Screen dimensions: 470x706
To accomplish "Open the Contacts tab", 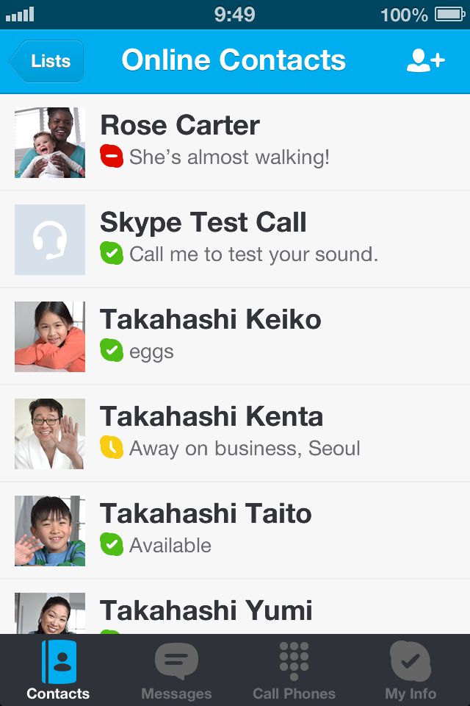I will [x=58, y=670].
